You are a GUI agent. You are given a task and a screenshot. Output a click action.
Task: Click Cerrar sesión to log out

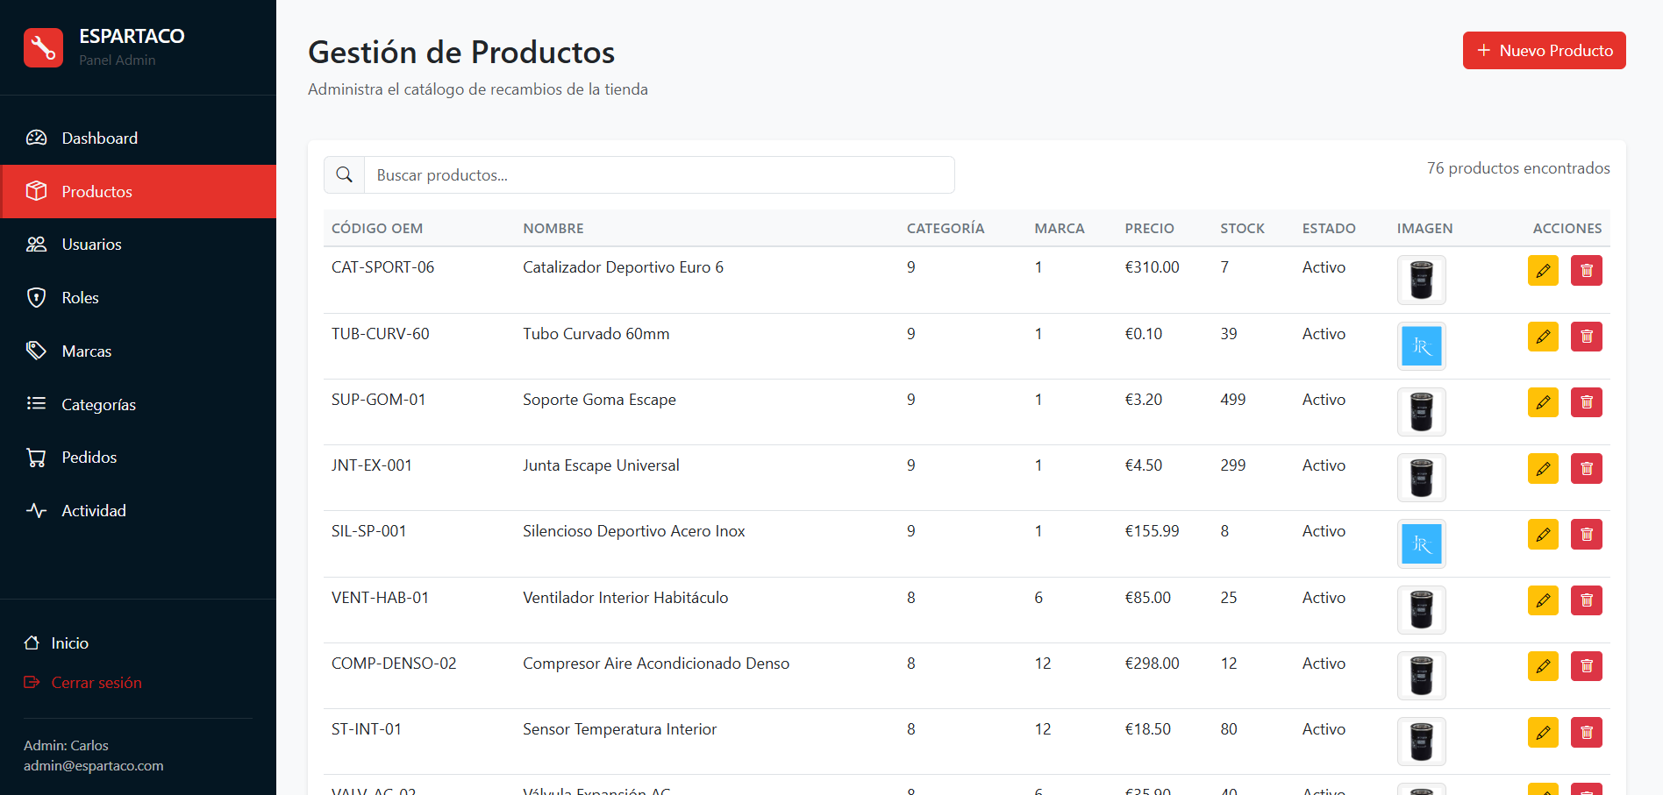click(x=82, y=682)
